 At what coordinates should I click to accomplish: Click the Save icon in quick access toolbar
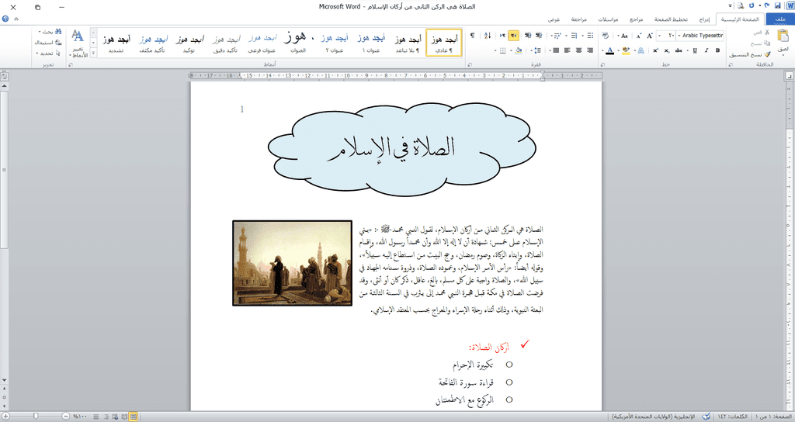click(778, 5)
